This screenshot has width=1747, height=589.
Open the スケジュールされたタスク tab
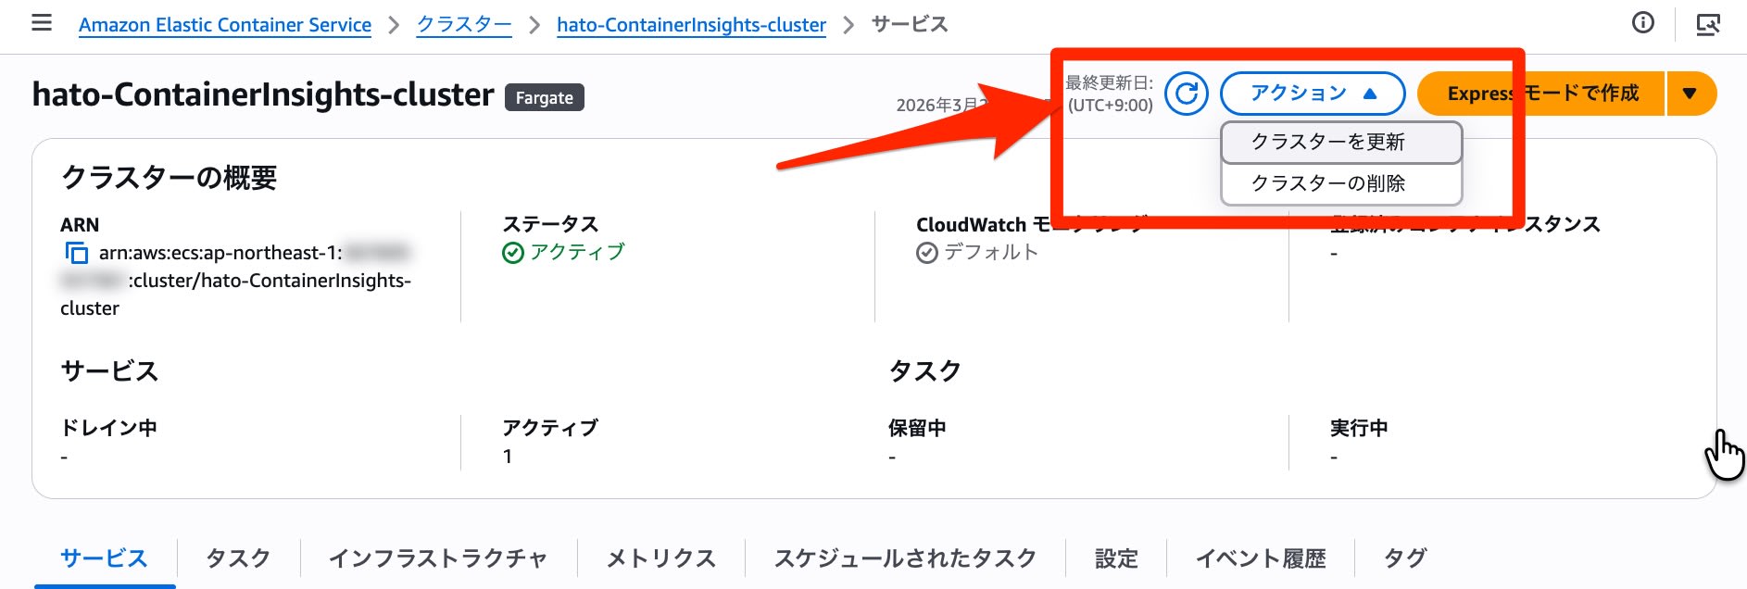(903, 558)
